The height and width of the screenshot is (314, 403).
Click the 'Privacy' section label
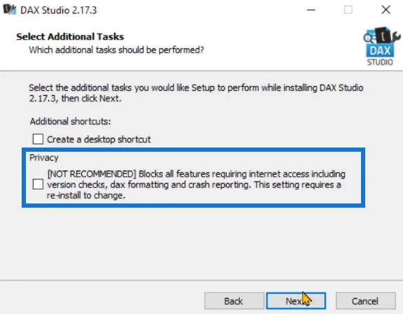tap(44, 157)
